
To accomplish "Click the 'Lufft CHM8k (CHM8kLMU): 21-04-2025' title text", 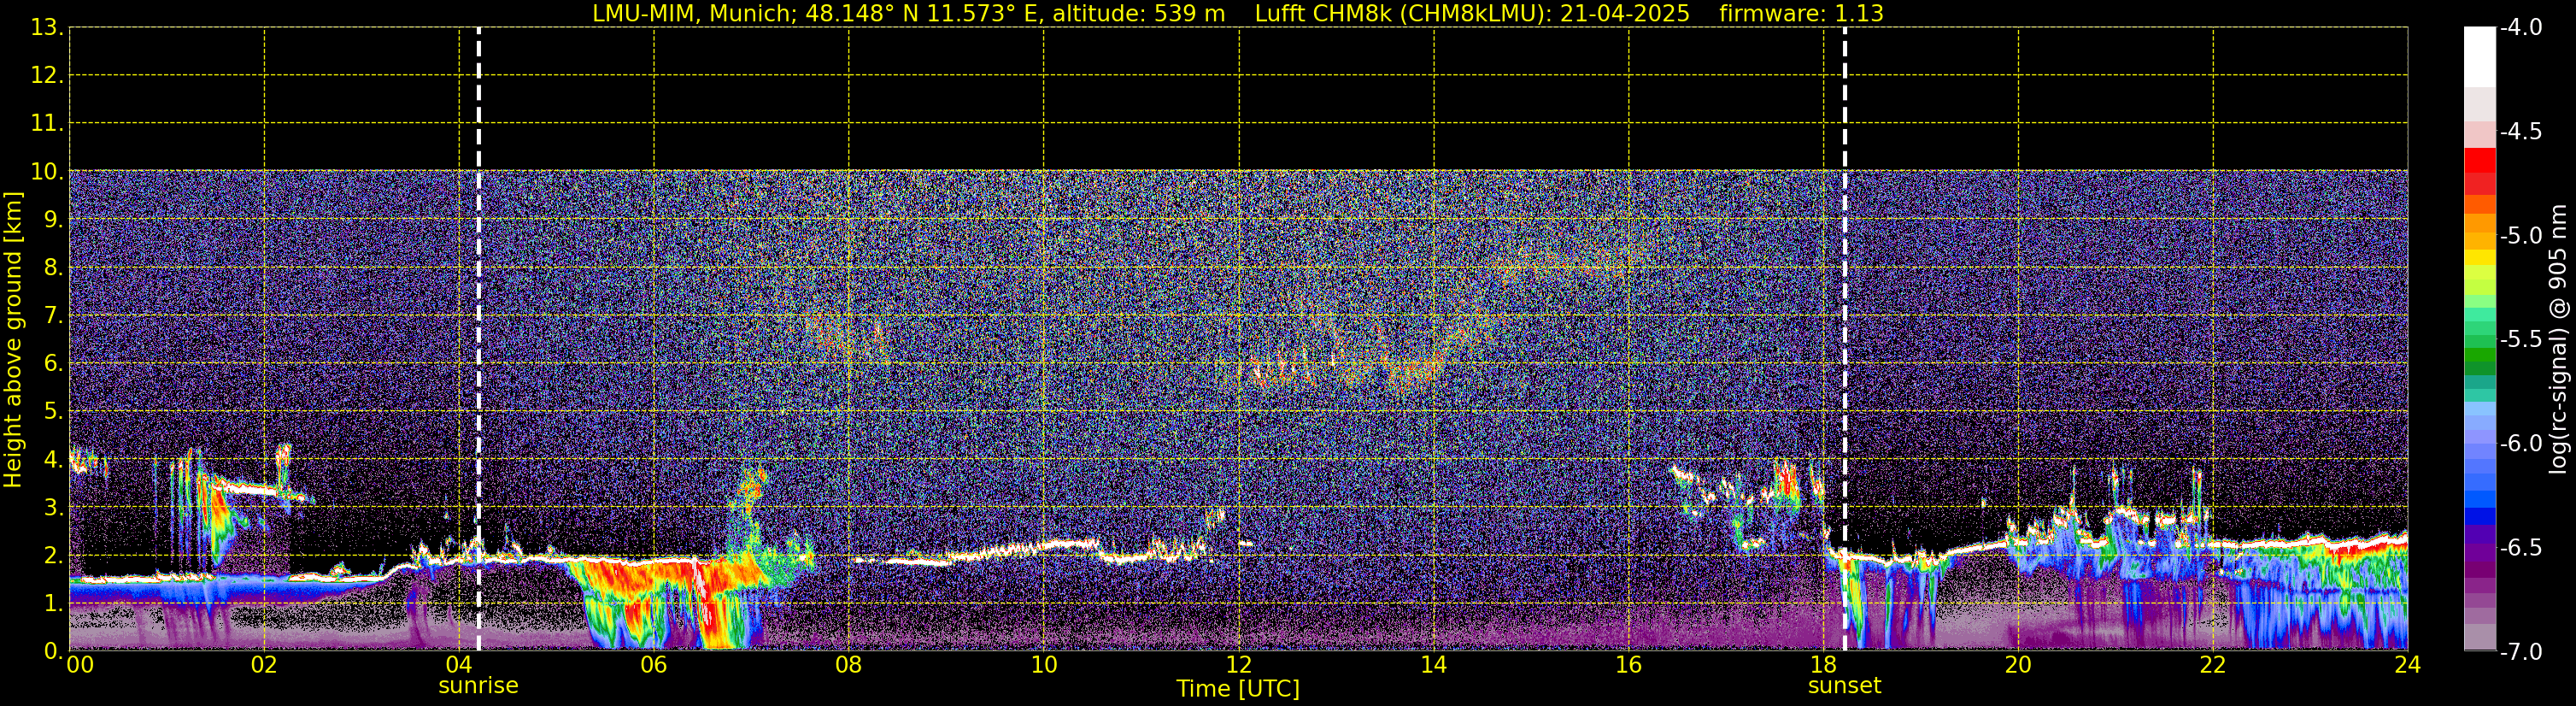I will click(x=1472, y=14).
